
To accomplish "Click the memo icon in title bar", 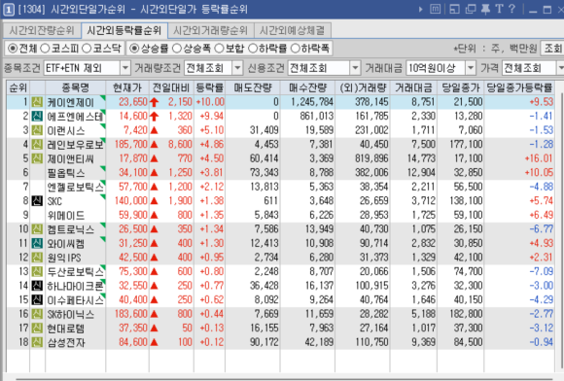I will pyautogui.click(x=436, y=9).
